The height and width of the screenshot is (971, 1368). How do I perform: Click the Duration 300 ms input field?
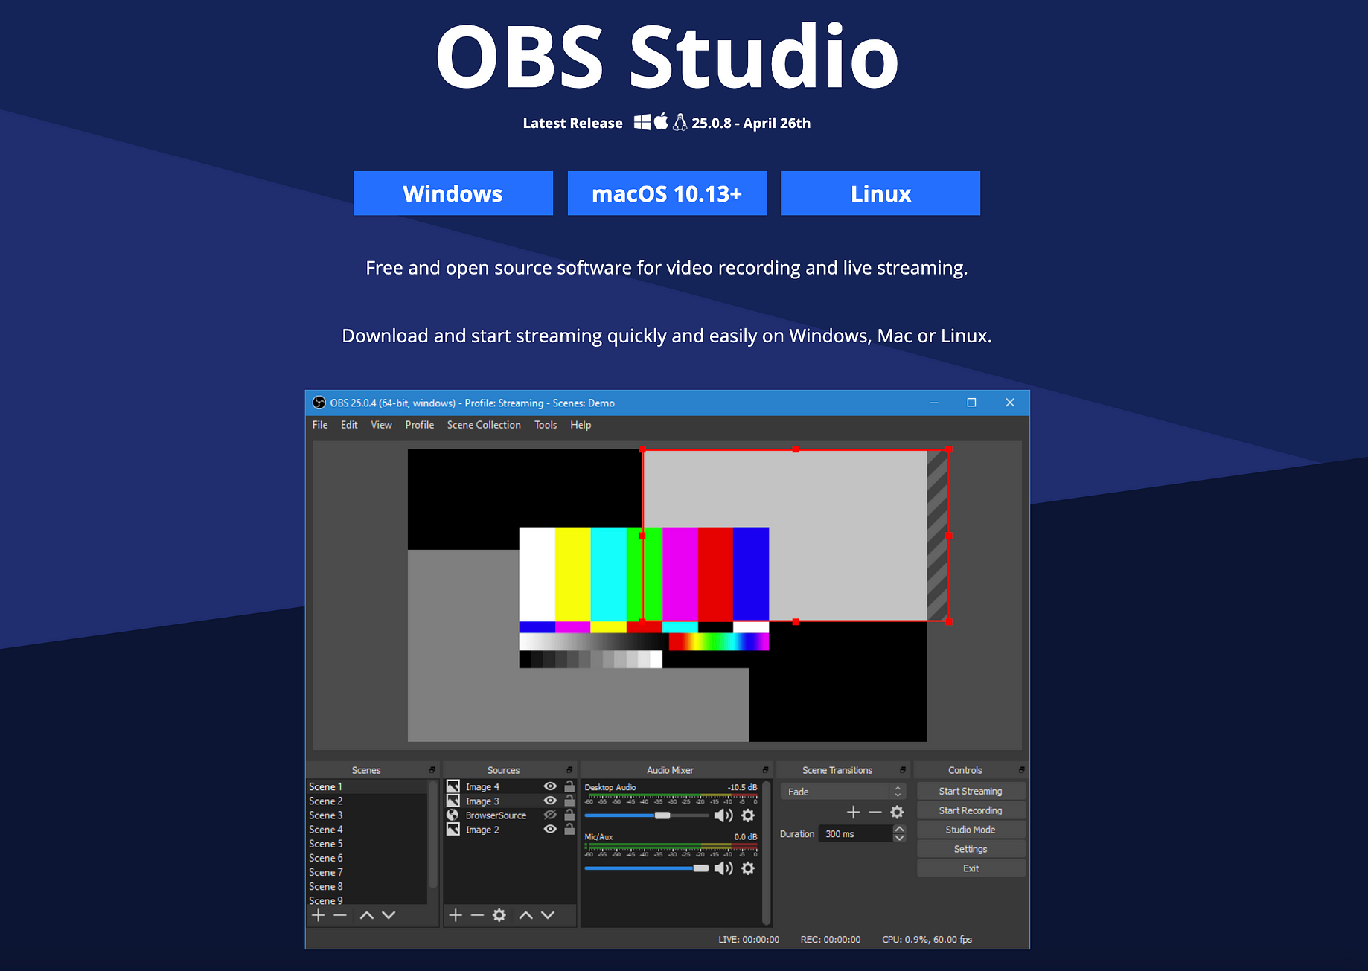click(x=855, y=834)
